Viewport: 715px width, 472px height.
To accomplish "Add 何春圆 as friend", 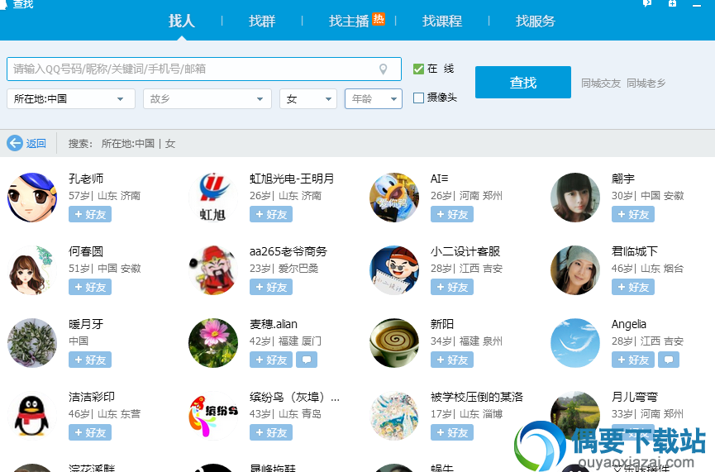I will coord(90,287).
